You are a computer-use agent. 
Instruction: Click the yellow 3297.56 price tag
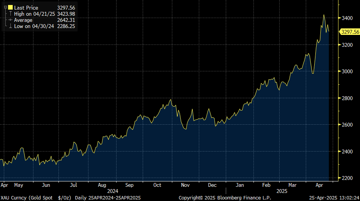click(349, 32)
